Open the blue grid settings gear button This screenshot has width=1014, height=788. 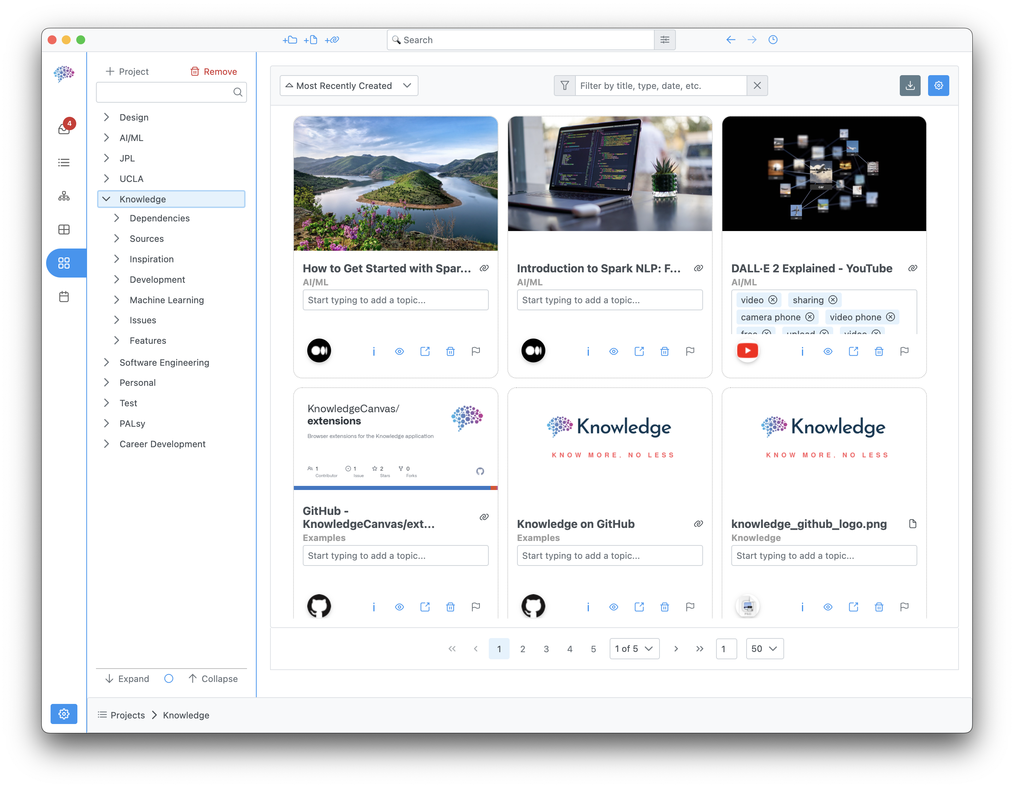938,86
